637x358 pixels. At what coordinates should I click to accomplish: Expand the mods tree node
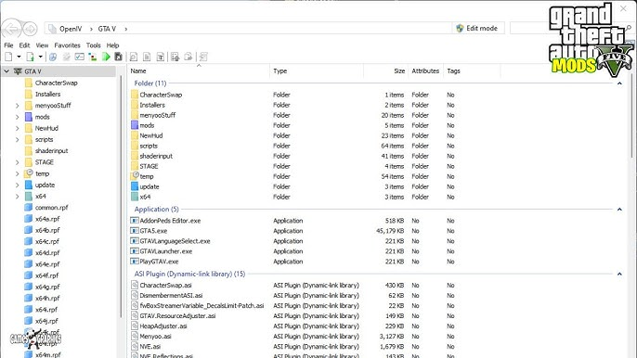click(17, 117)
